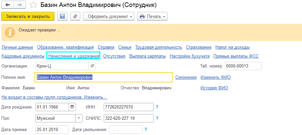
Task: Open the organization Крон-Ц with the open icon
Action: tap(92, 66)
